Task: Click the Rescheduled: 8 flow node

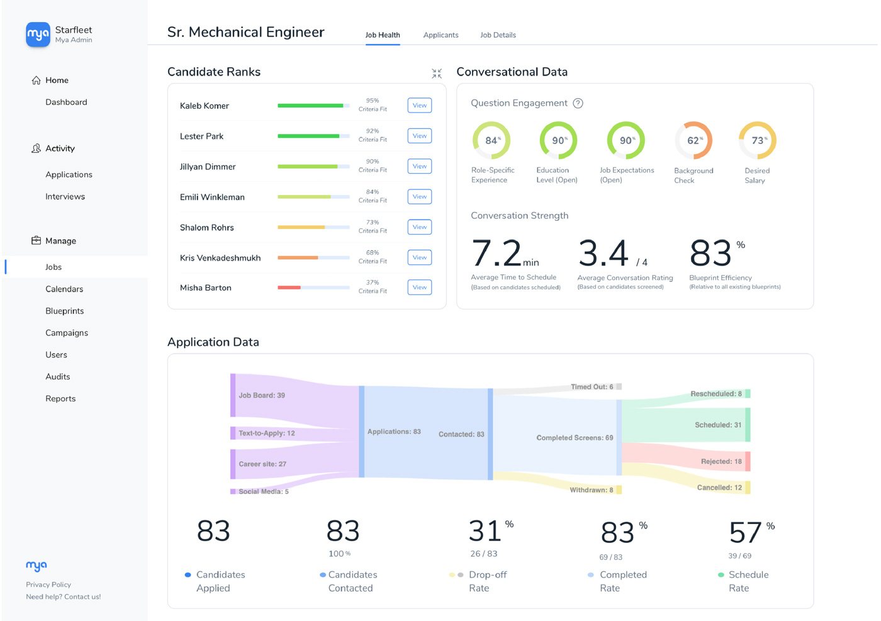Action: [748, 394]
